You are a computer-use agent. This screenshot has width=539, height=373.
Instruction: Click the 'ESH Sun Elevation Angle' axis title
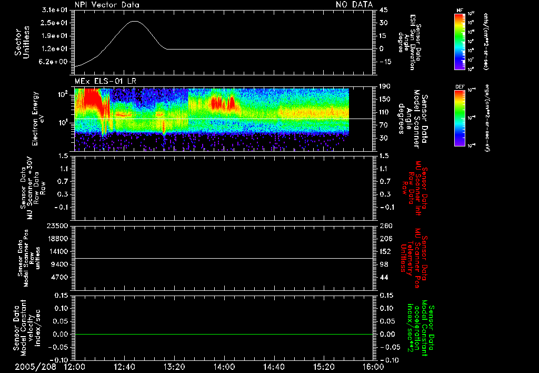(410, 42)
